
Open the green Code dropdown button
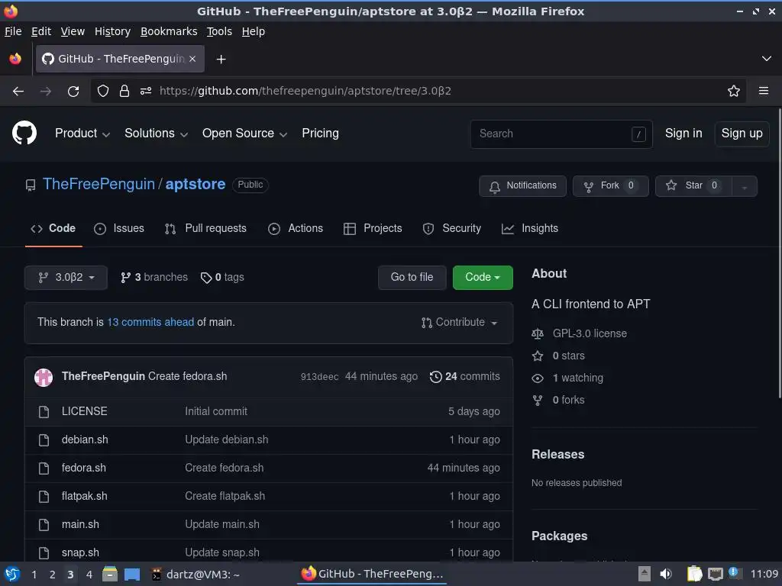pos(483,278)
